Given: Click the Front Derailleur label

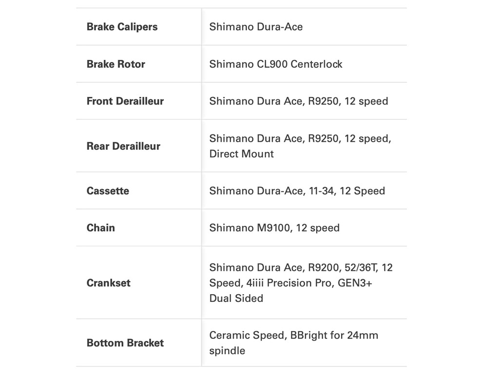Looking at the screenshot, I should click(x=125, y=101).
